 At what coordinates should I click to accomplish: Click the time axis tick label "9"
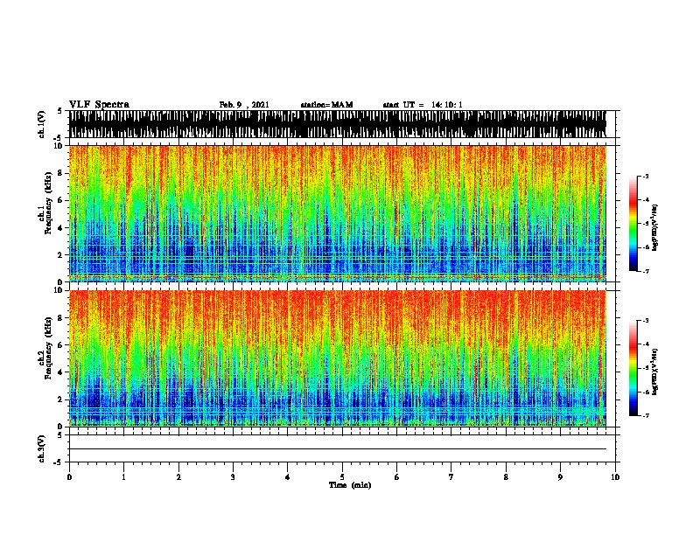pyautogui.click(x=560, y=477)
